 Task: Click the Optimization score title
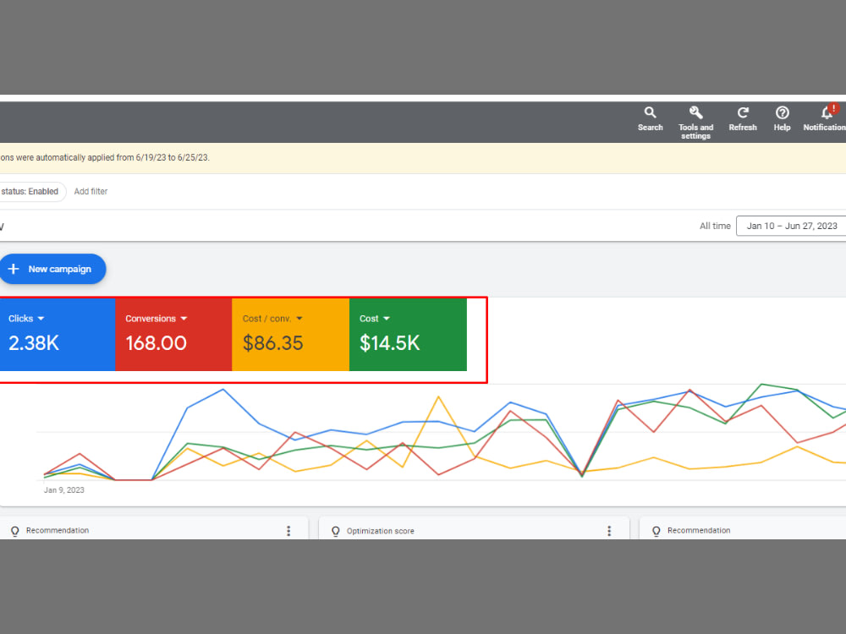[x=381, y=531]
